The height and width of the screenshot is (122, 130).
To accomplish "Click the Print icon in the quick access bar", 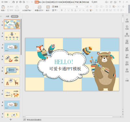I will click(x=20, y=2).
